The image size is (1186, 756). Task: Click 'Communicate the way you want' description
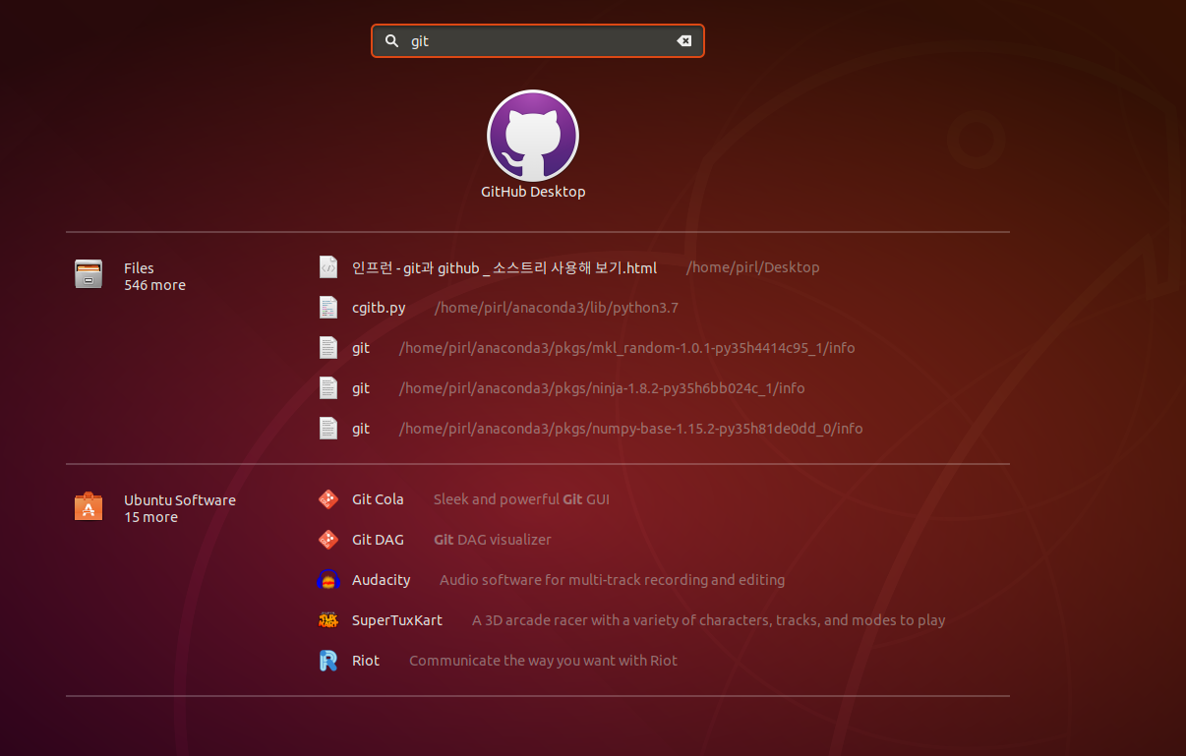tap(543, 661)
